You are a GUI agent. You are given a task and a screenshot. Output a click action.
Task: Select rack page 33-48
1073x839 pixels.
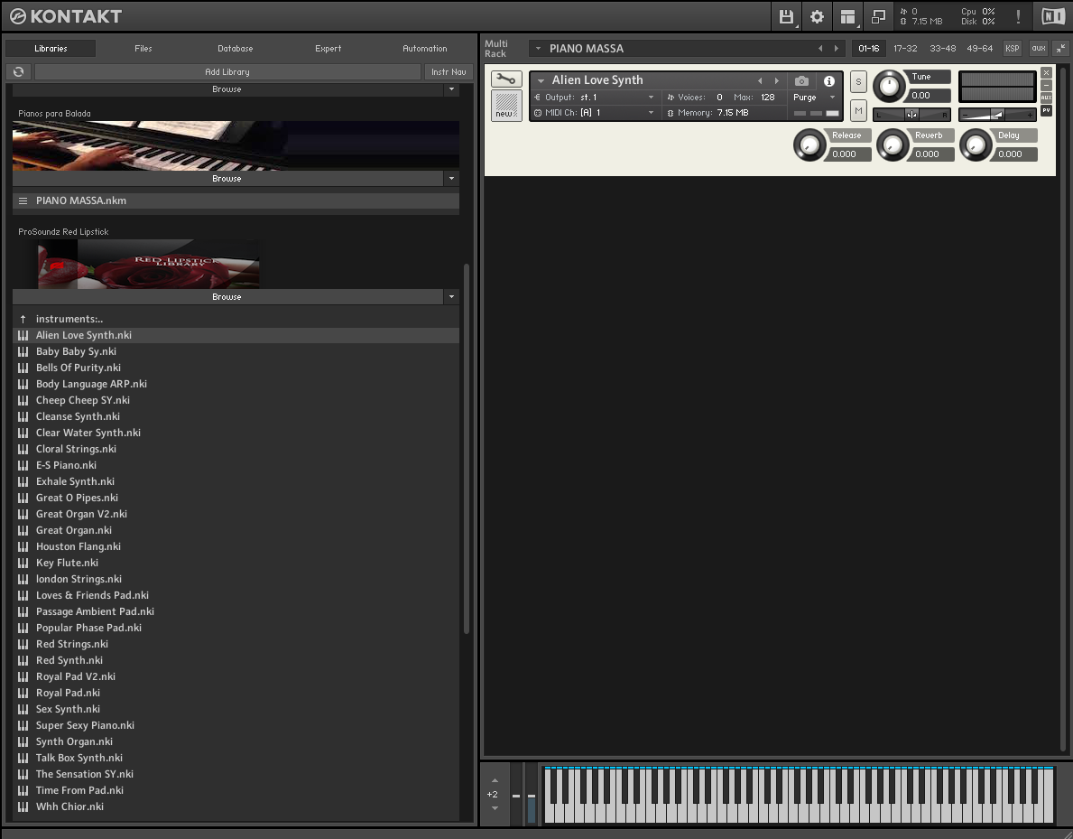[942, 49]
